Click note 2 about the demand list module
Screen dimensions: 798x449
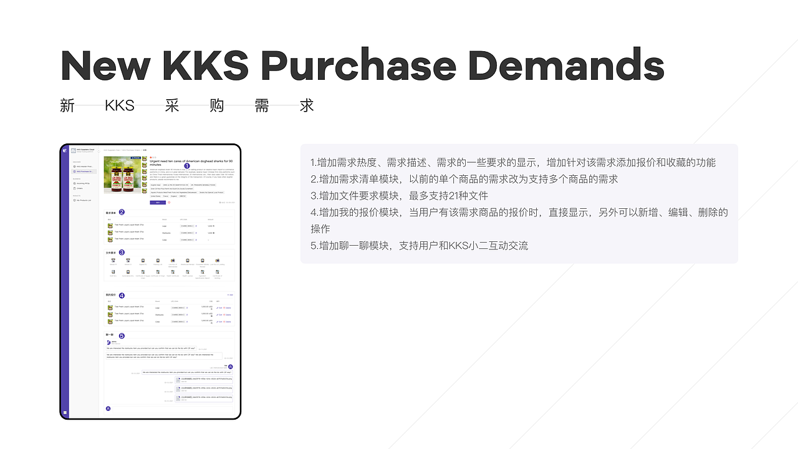[464, 179]
